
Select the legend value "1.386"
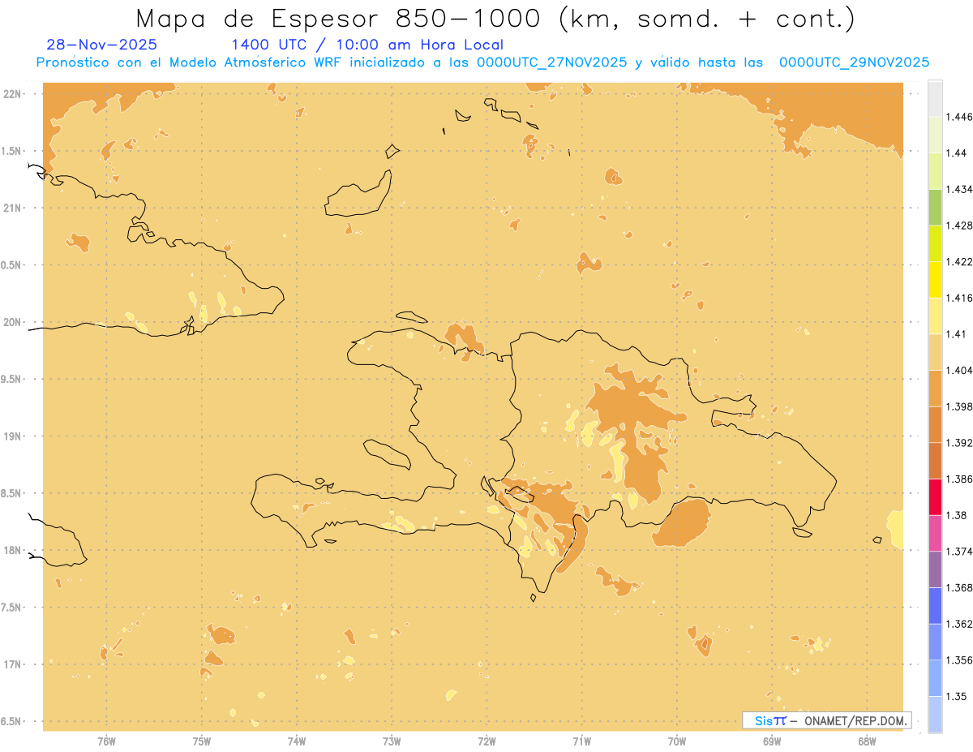coord(959,479)
